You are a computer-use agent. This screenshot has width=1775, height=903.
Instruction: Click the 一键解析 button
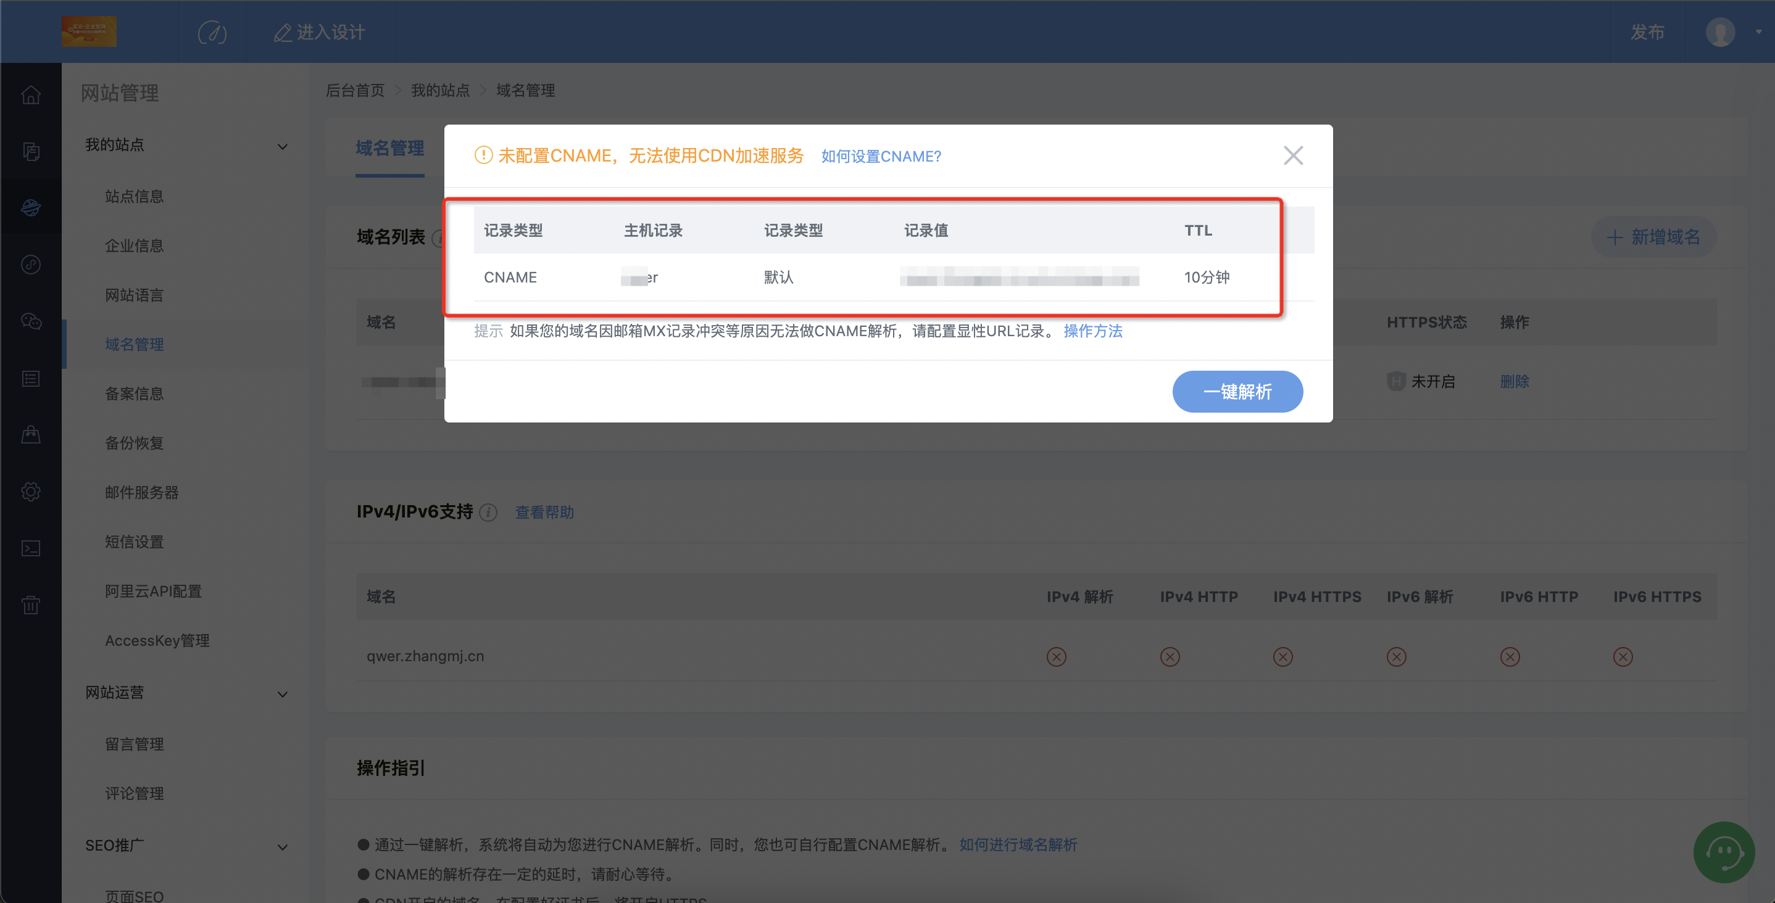coord(1237,392)
